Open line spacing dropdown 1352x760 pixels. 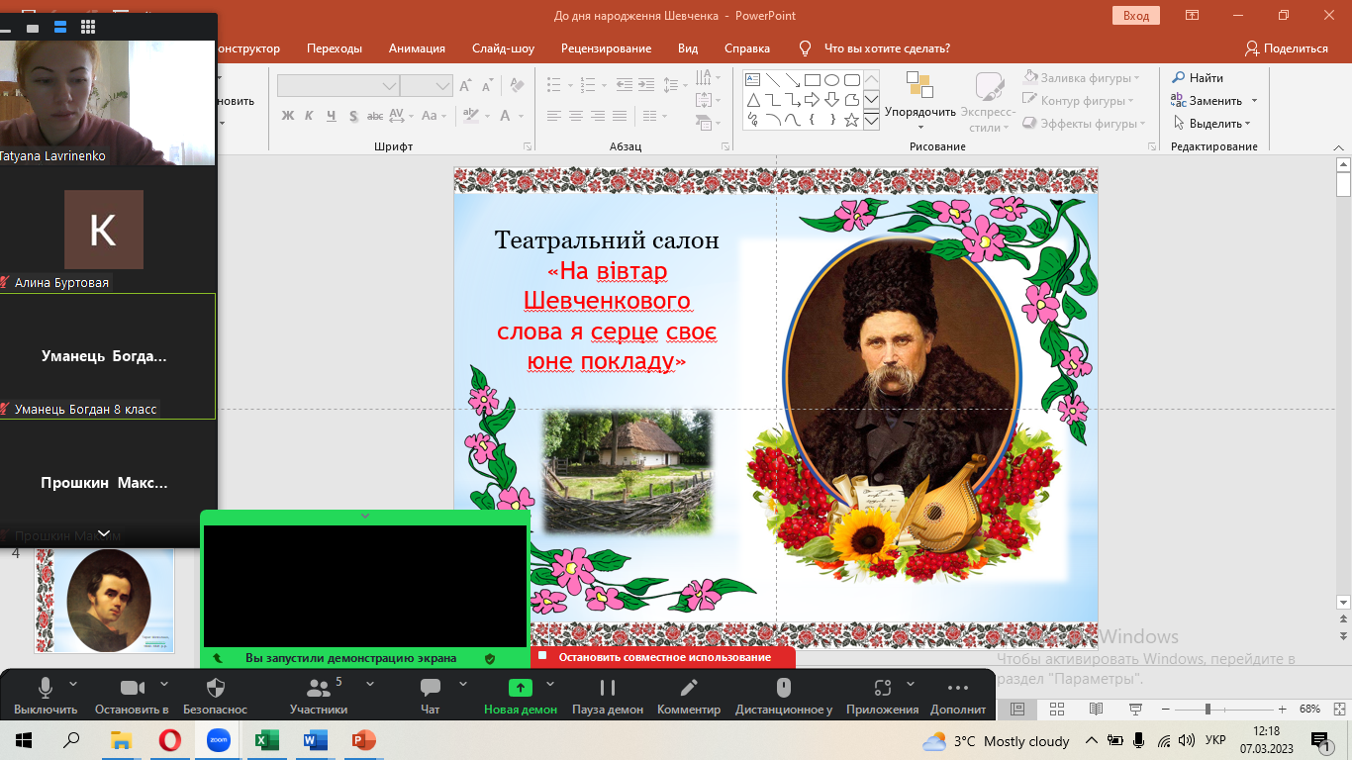coord(675,86)
